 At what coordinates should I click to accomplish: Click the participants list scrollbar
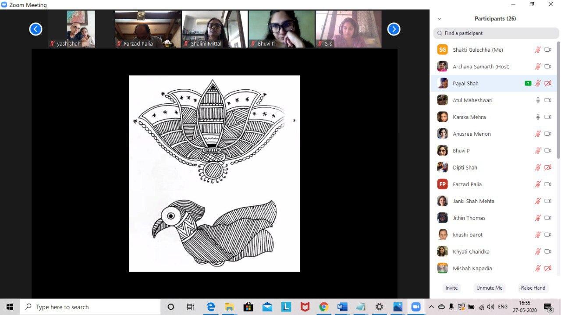pos(558,100)
